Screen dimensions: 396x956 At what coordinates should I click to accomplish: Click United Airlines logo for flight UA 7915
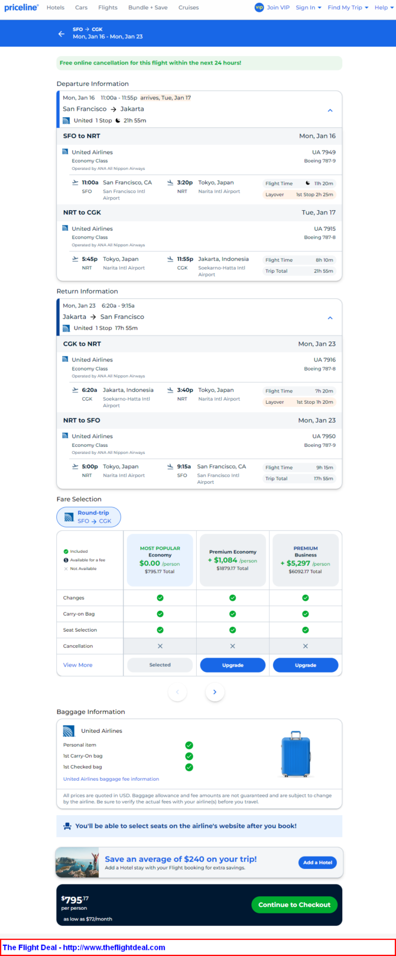65,228
